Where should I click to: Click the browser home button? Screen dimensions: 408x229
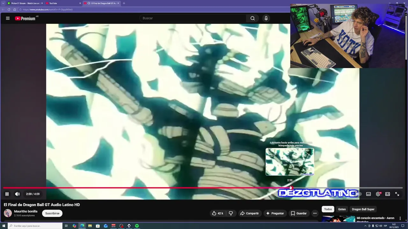click(x=15, y=10)
